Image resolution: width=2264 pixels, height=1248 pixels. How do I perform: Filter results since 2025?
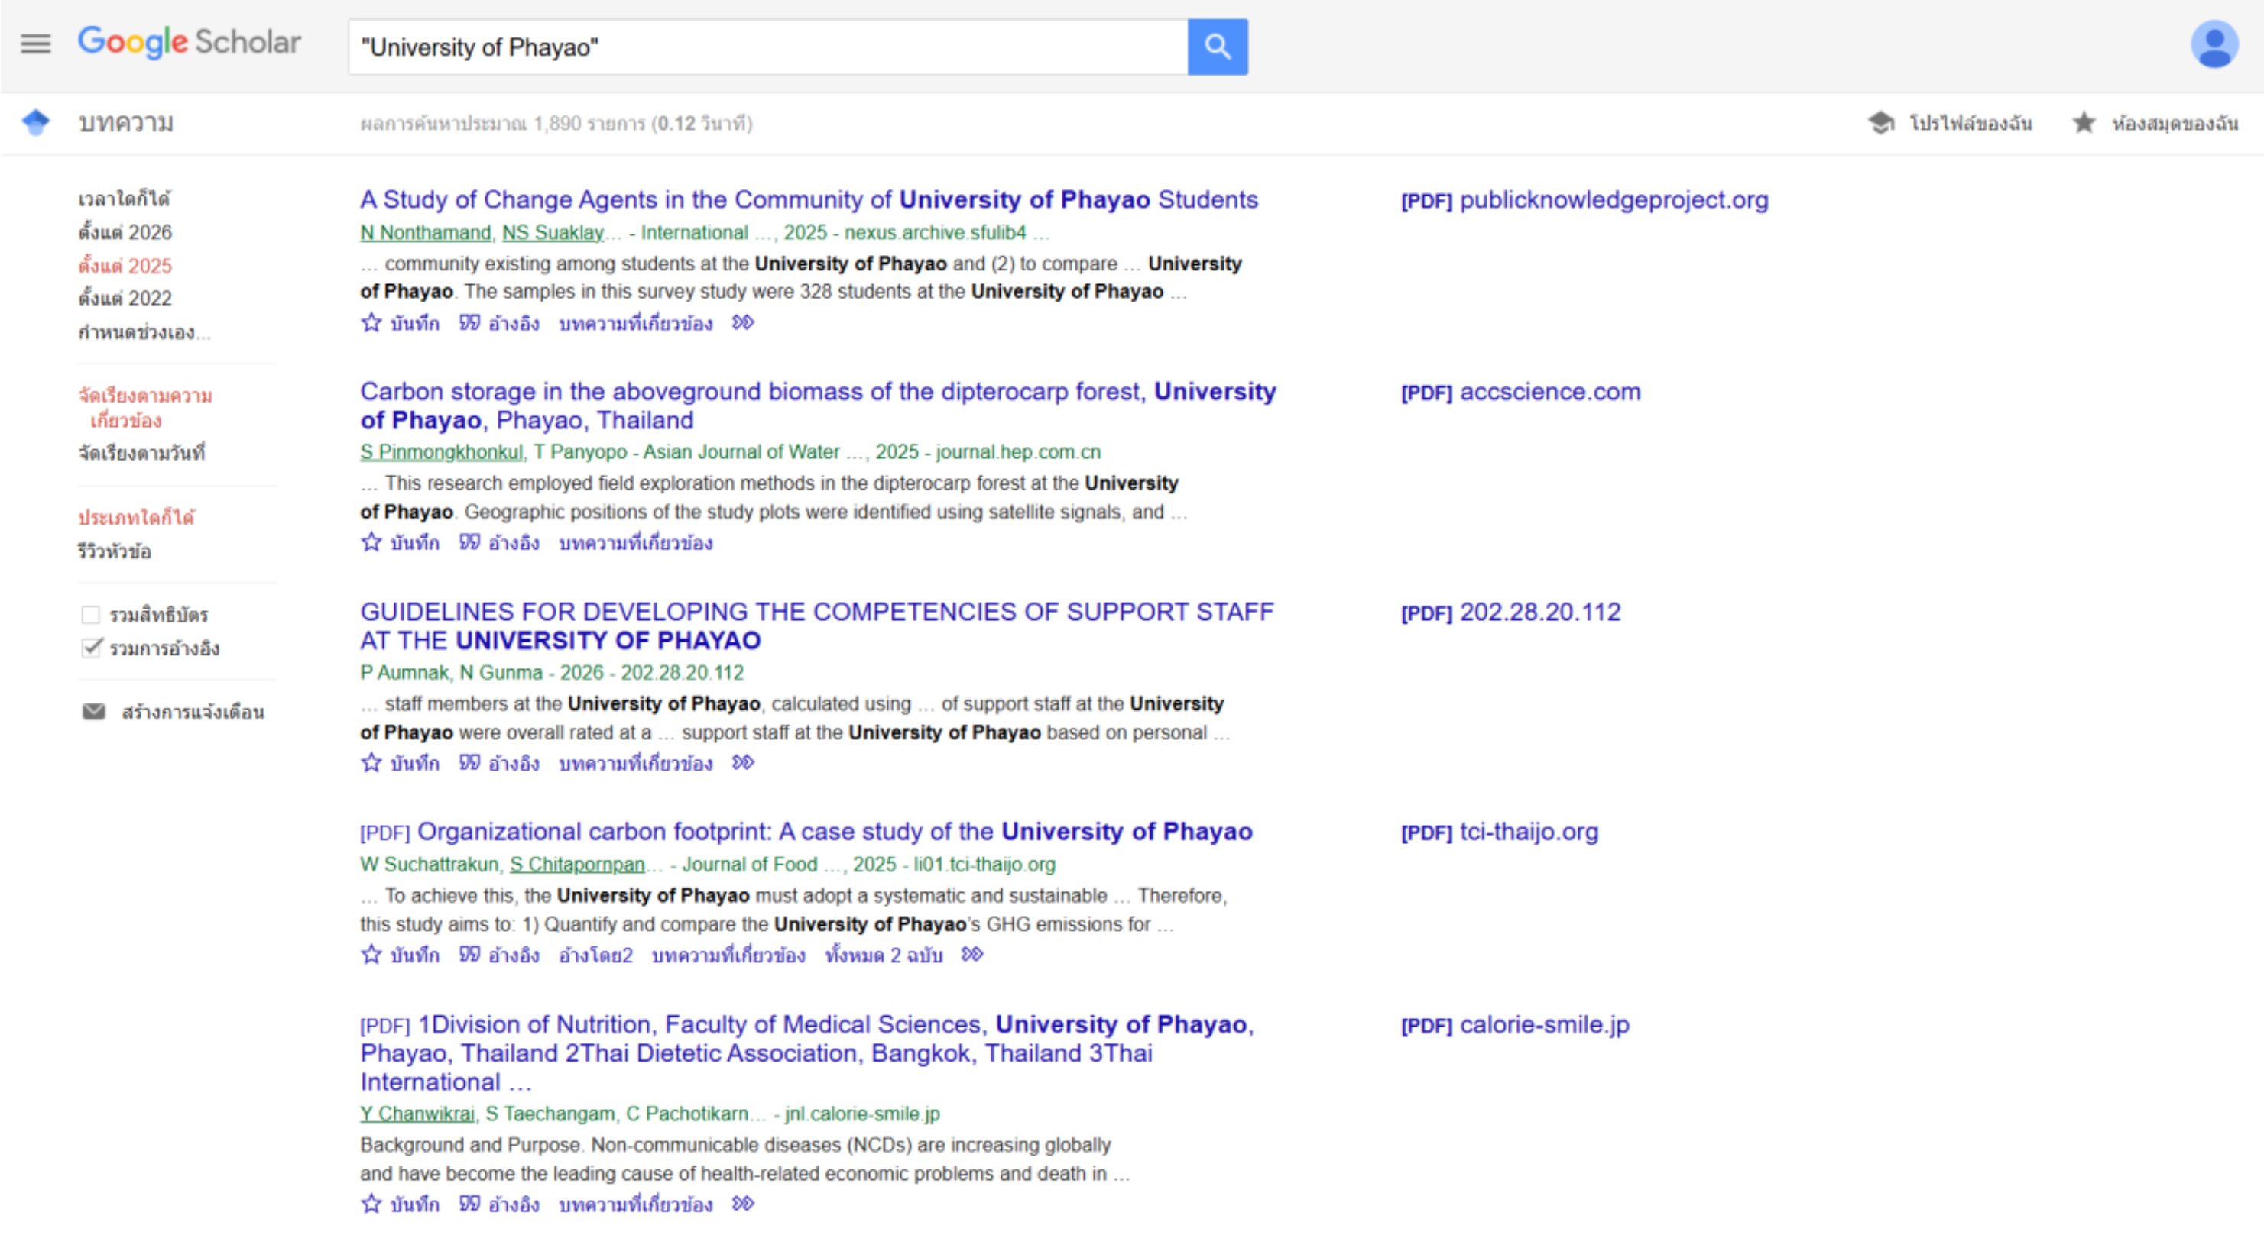(x=125, y=266)
